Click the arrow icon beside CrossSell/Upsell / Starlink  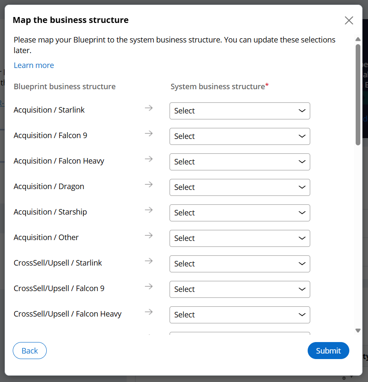pos(149,261)
